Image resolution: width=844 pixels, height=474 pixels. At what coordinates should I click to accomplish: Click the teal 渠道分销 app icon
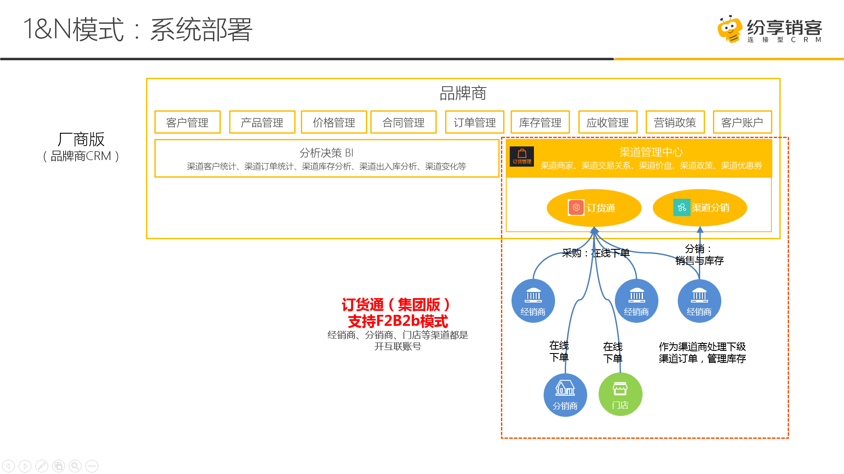(682, 208)
